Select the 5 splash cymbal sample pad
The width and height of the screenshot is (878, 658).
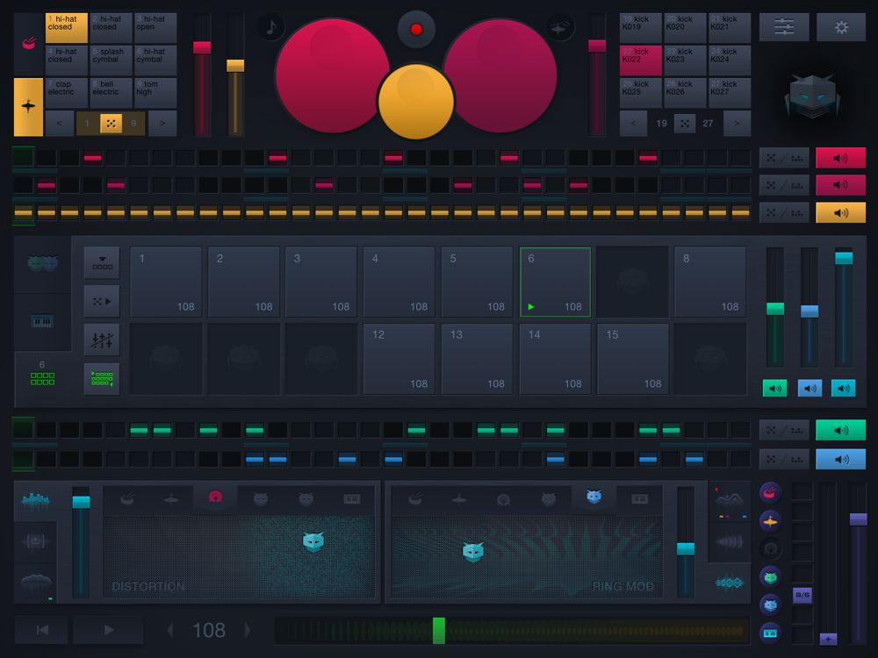(x=111, y=61)
